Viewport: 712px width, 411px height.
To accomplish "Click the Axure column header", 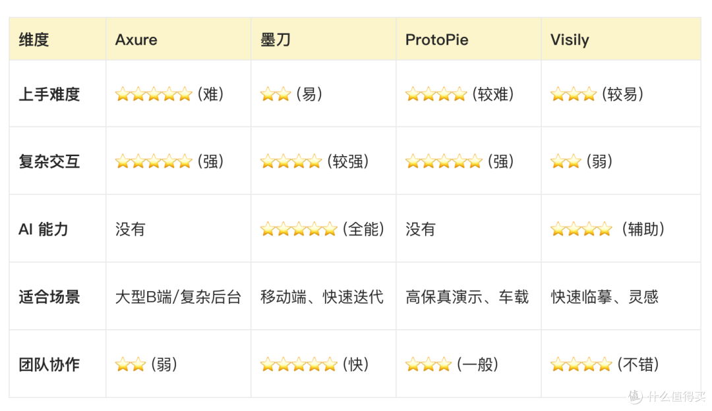I will coord(178,40).
